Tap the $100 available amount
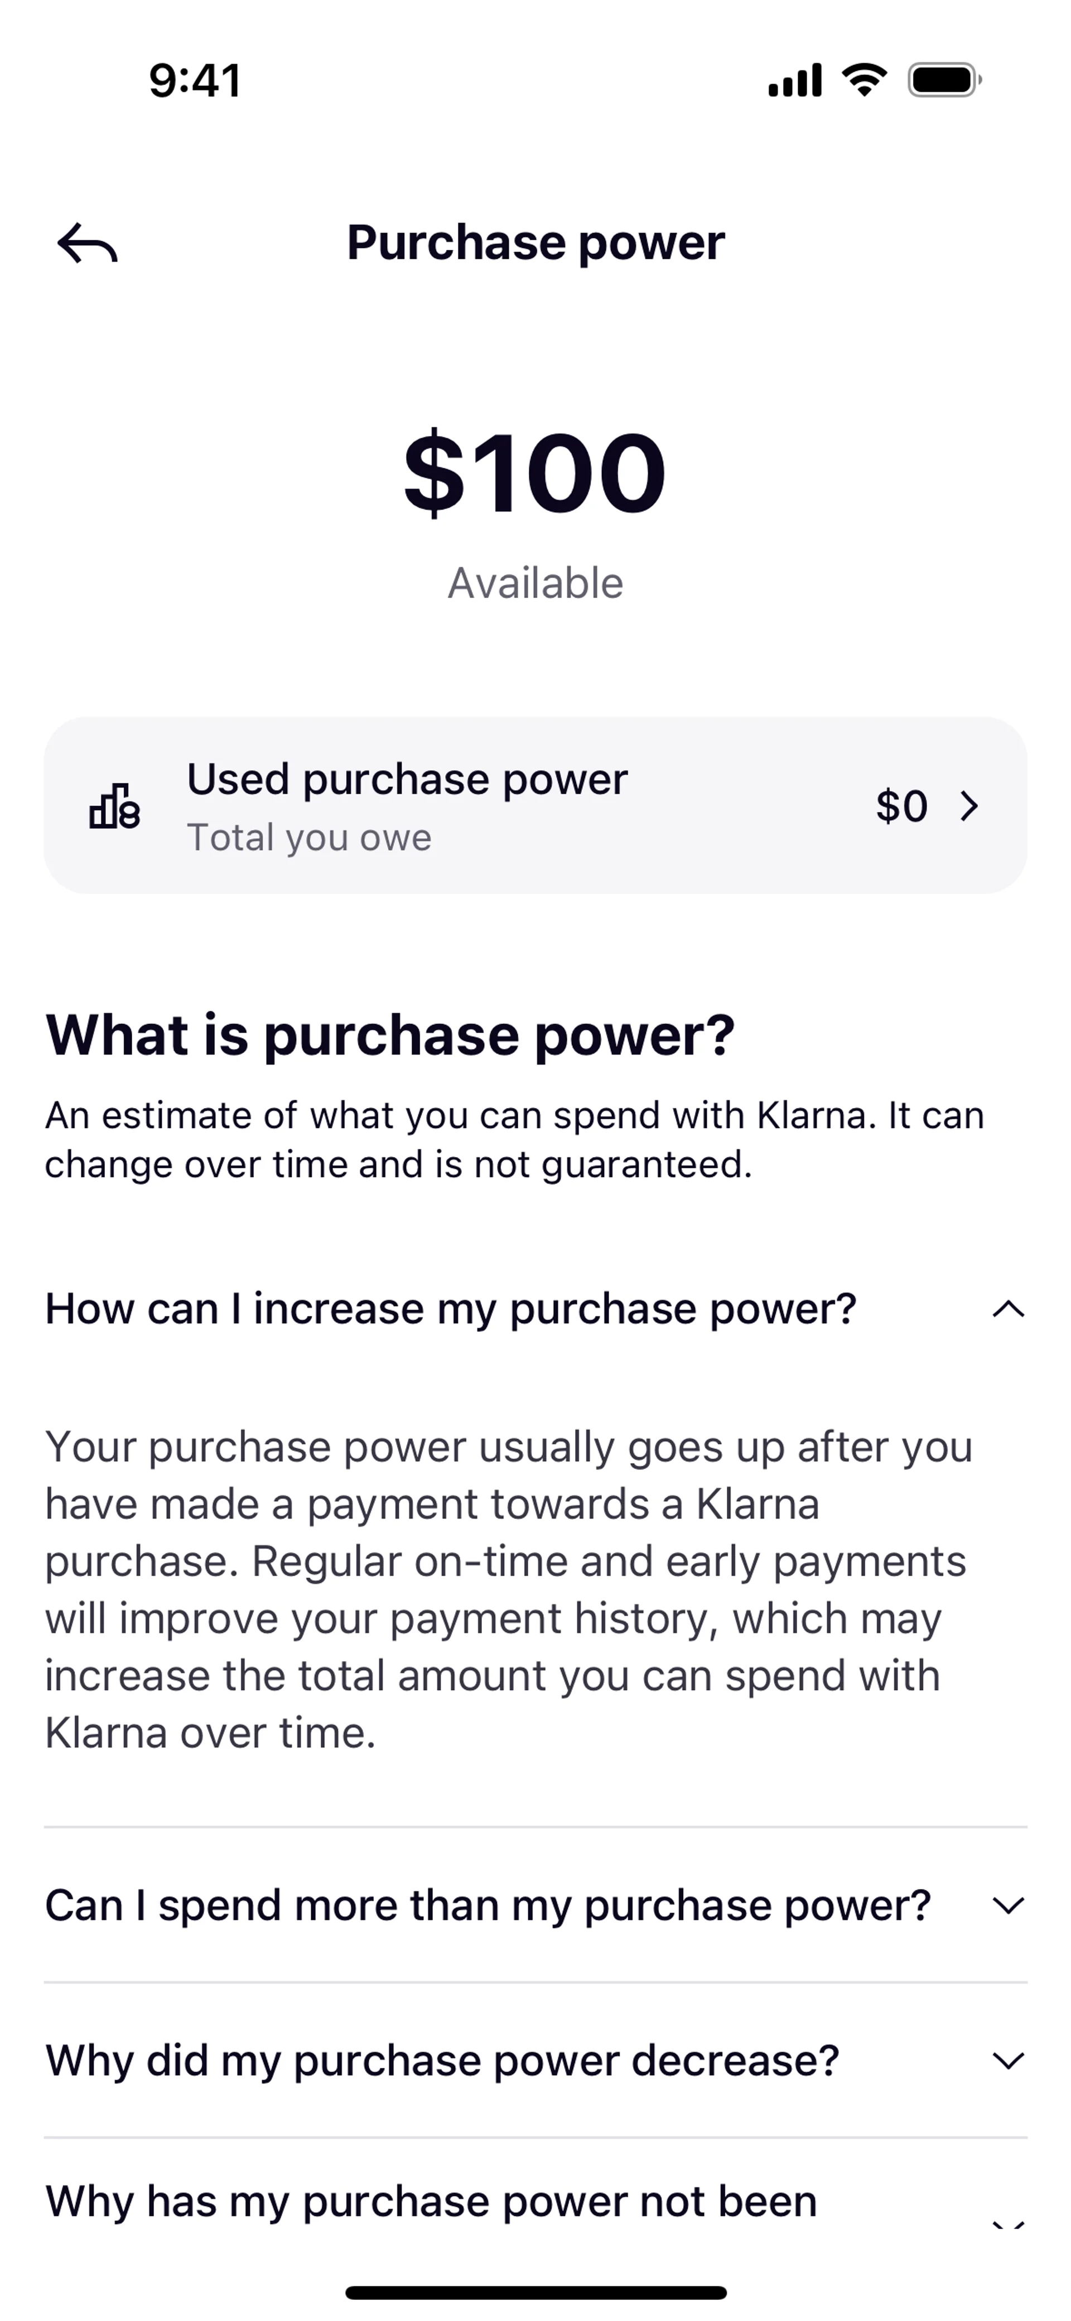The width and height of the screenshot is (1071, 2321). coord(535,472)
